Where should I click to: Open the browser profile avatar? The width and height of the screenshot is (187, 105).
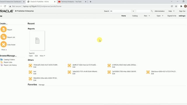185,6
